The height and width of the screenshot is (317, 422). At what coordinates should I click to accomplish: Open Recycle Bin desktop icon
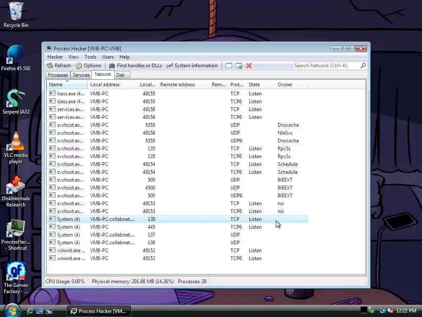(x=16, y=15)
